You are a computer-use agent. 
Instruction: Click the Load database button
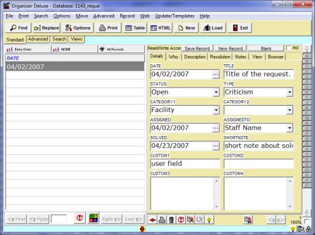[x=213, y=28]
